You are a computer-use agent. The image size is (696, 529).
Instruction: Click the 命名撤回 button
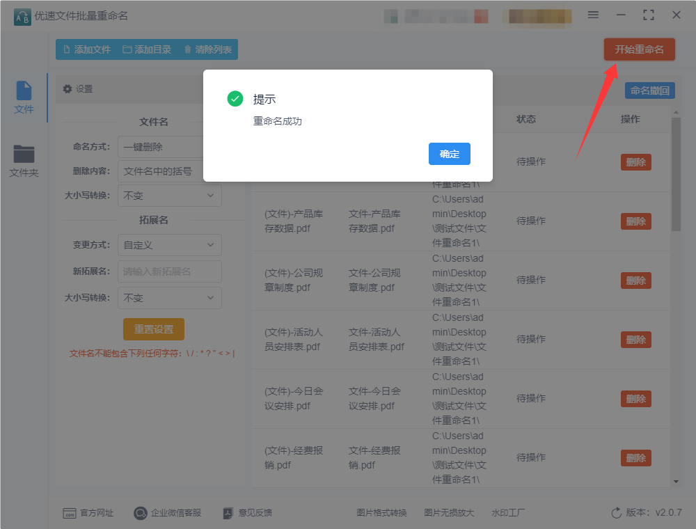click(650, 90)
